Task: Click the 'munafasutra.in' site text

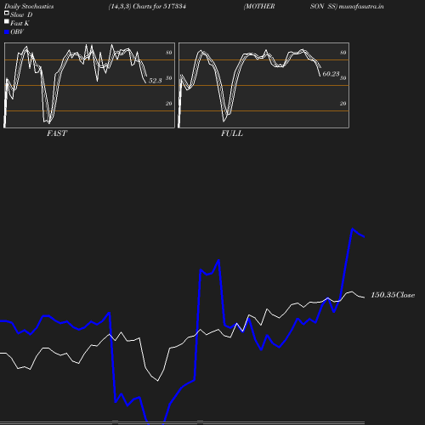Action: (361, 6)
